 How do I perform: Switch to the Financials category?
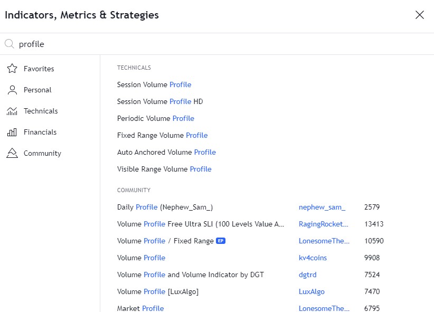pos(40,132)
